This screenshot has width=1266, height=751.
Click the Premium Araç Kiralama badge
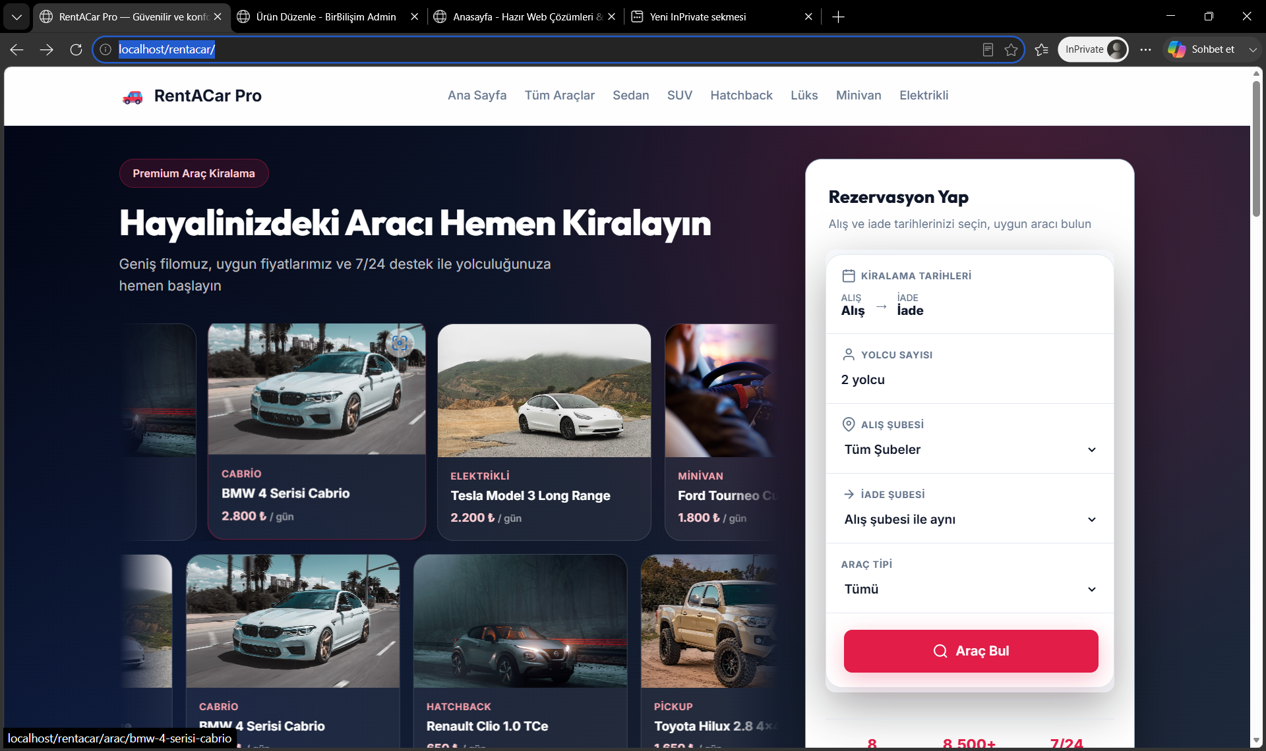[193, 173]
